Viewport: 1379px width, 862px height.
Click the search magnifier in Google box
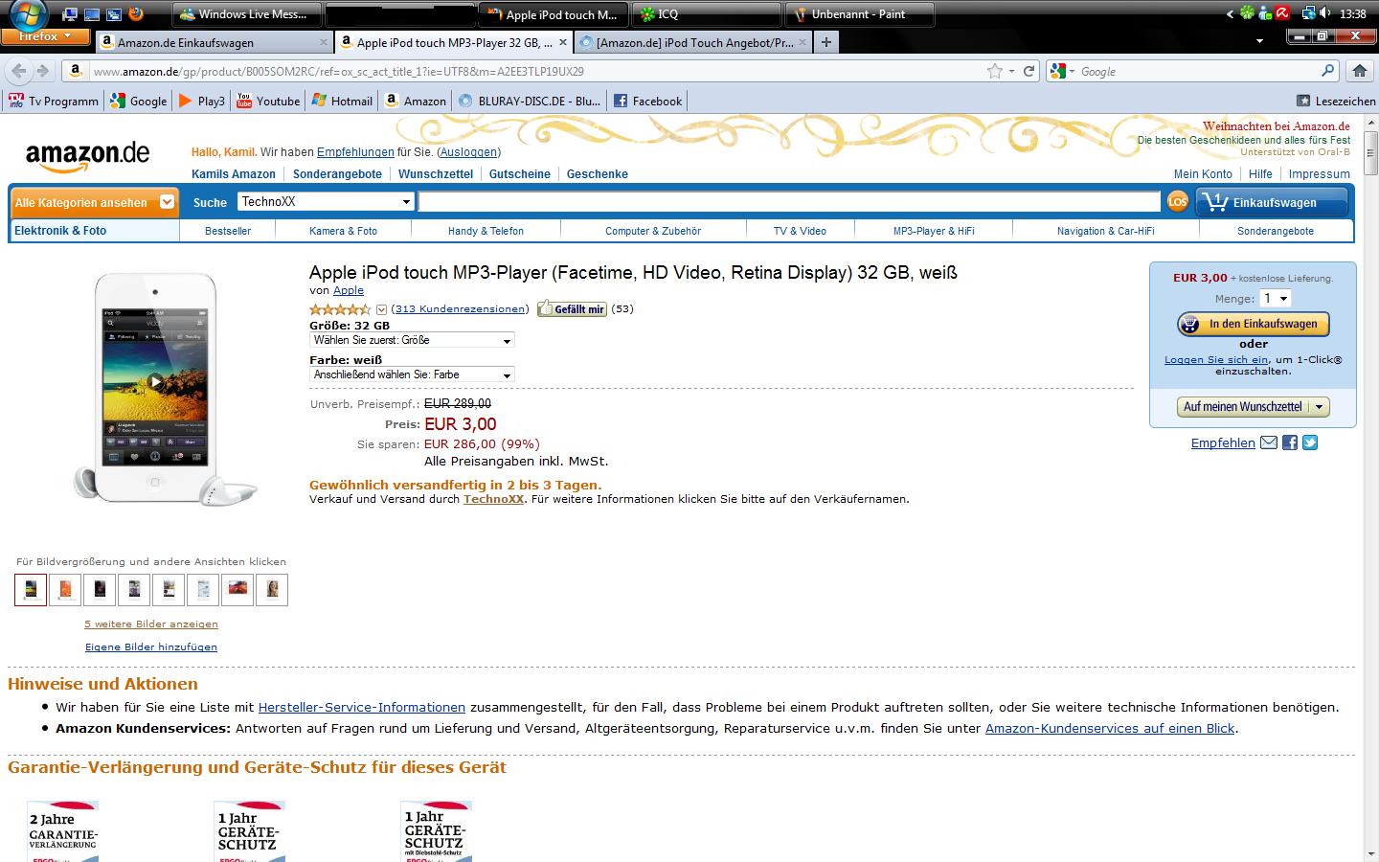[1327, 71]
